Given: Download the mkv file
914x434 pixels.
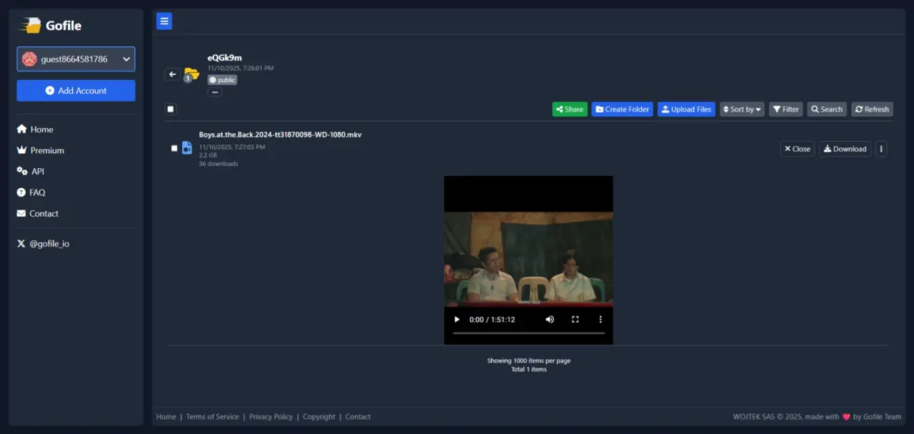Looking at the screenshot, I should coord(845,149).
